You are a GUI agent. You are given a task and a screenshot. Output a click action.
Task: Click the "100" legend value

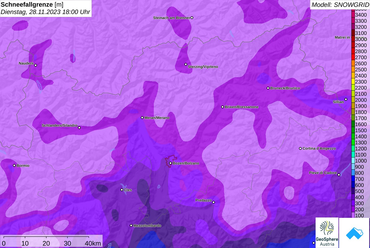[359, 215]
